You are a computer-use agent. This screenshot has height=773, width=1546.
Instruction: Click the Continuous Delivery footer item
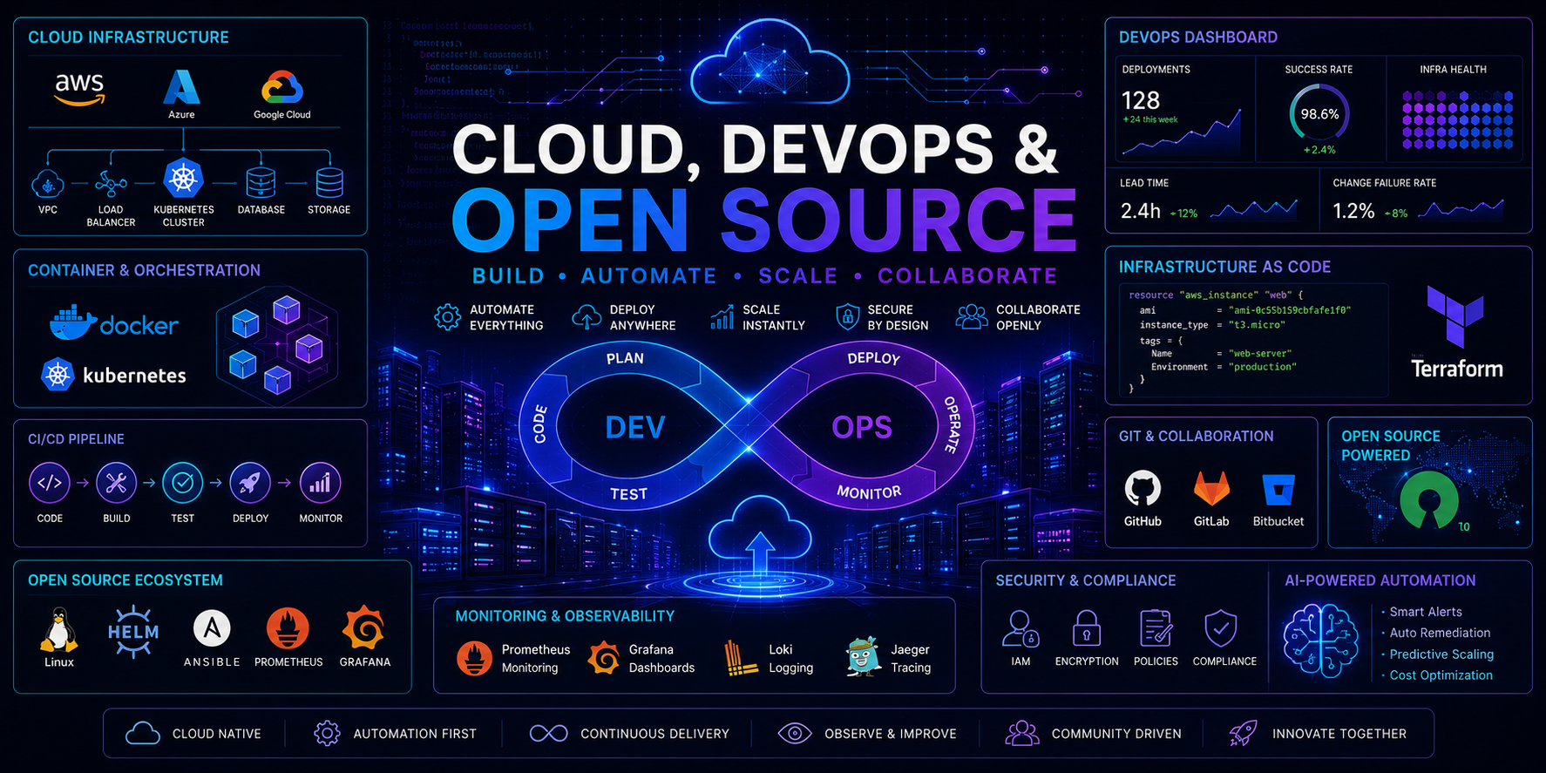628,734
